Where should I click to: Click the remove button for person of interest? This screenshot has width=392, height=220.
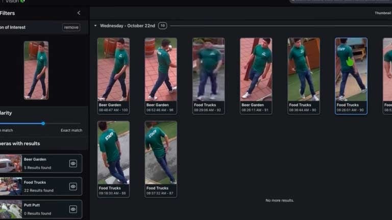[x=71, y=27]
